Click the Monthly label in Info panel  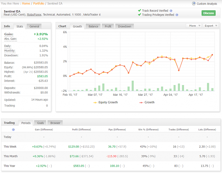click(x=10, y=51)
